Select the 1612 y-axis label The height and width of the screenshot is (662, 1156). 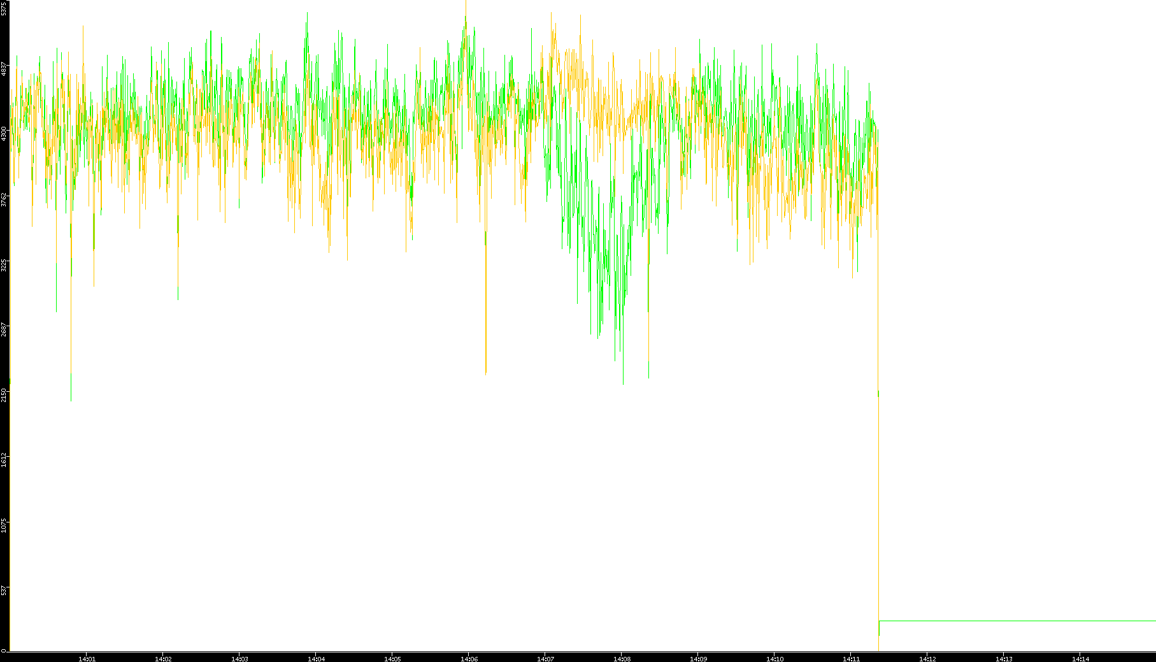4,460
